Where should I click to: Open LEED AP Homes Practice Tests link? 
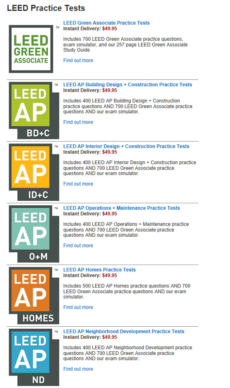(99, 270)
